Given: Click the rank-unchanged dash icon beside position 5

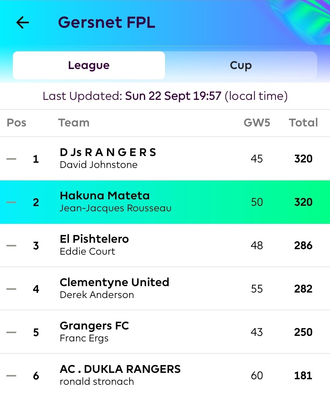Looking at the screenshot, I should (11, 332).
